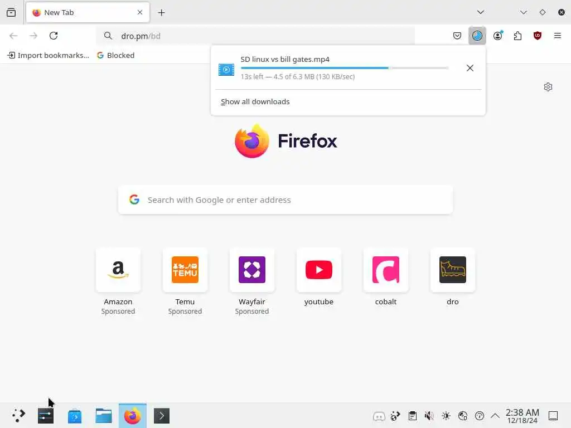Focus the address bar showing dro.pm/bd
Viewport: 571px width, 428px height.
click(255, 36)
